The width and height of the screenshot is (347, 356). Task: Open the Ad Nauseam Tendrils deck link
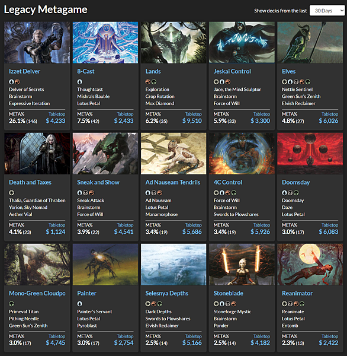(x=173, y=182)
